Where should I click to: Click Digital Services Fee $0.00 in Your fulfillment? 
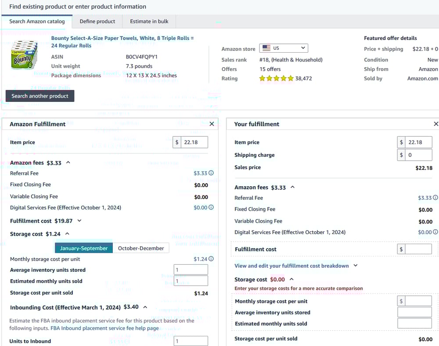[x=425, y=232]
